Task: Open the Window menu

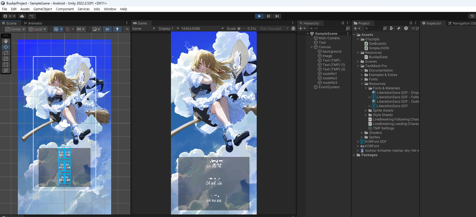Action: coord(110,9)
